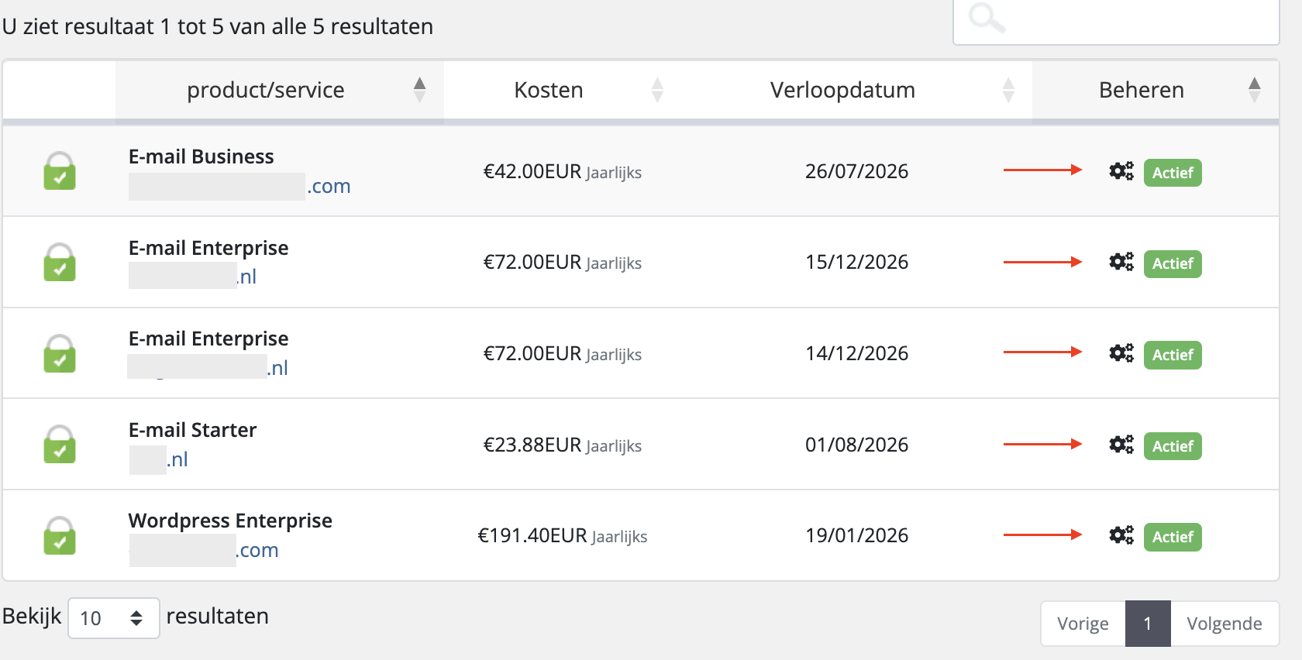This screenshot has height=660, width=1302.
Task: Open the .com domain link under E-mail Business
Action: (240, 187)
